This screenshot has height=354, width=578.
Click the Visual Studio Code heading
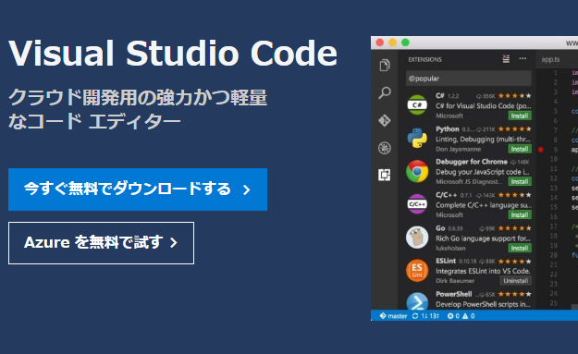[x=173, y=54]
